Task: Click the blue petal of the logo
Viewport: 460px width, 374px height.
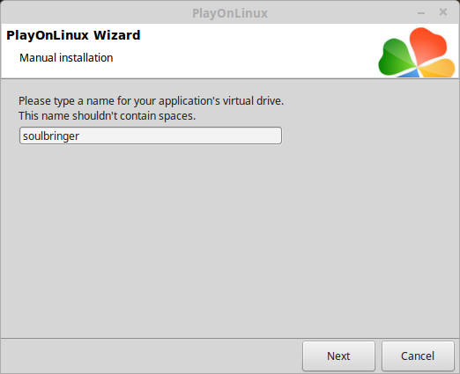Action: pos(410,74)
